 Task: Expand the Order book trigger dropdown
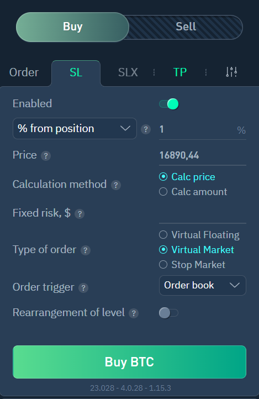coord(203,285)
